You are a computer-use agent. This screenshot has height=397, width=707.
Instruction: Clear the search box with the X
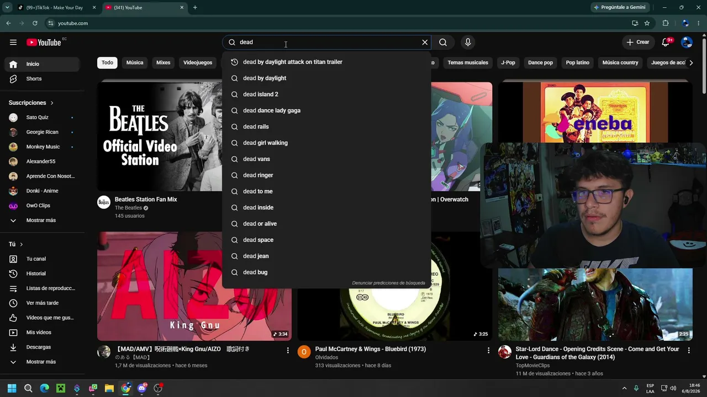tap(425, 42)
